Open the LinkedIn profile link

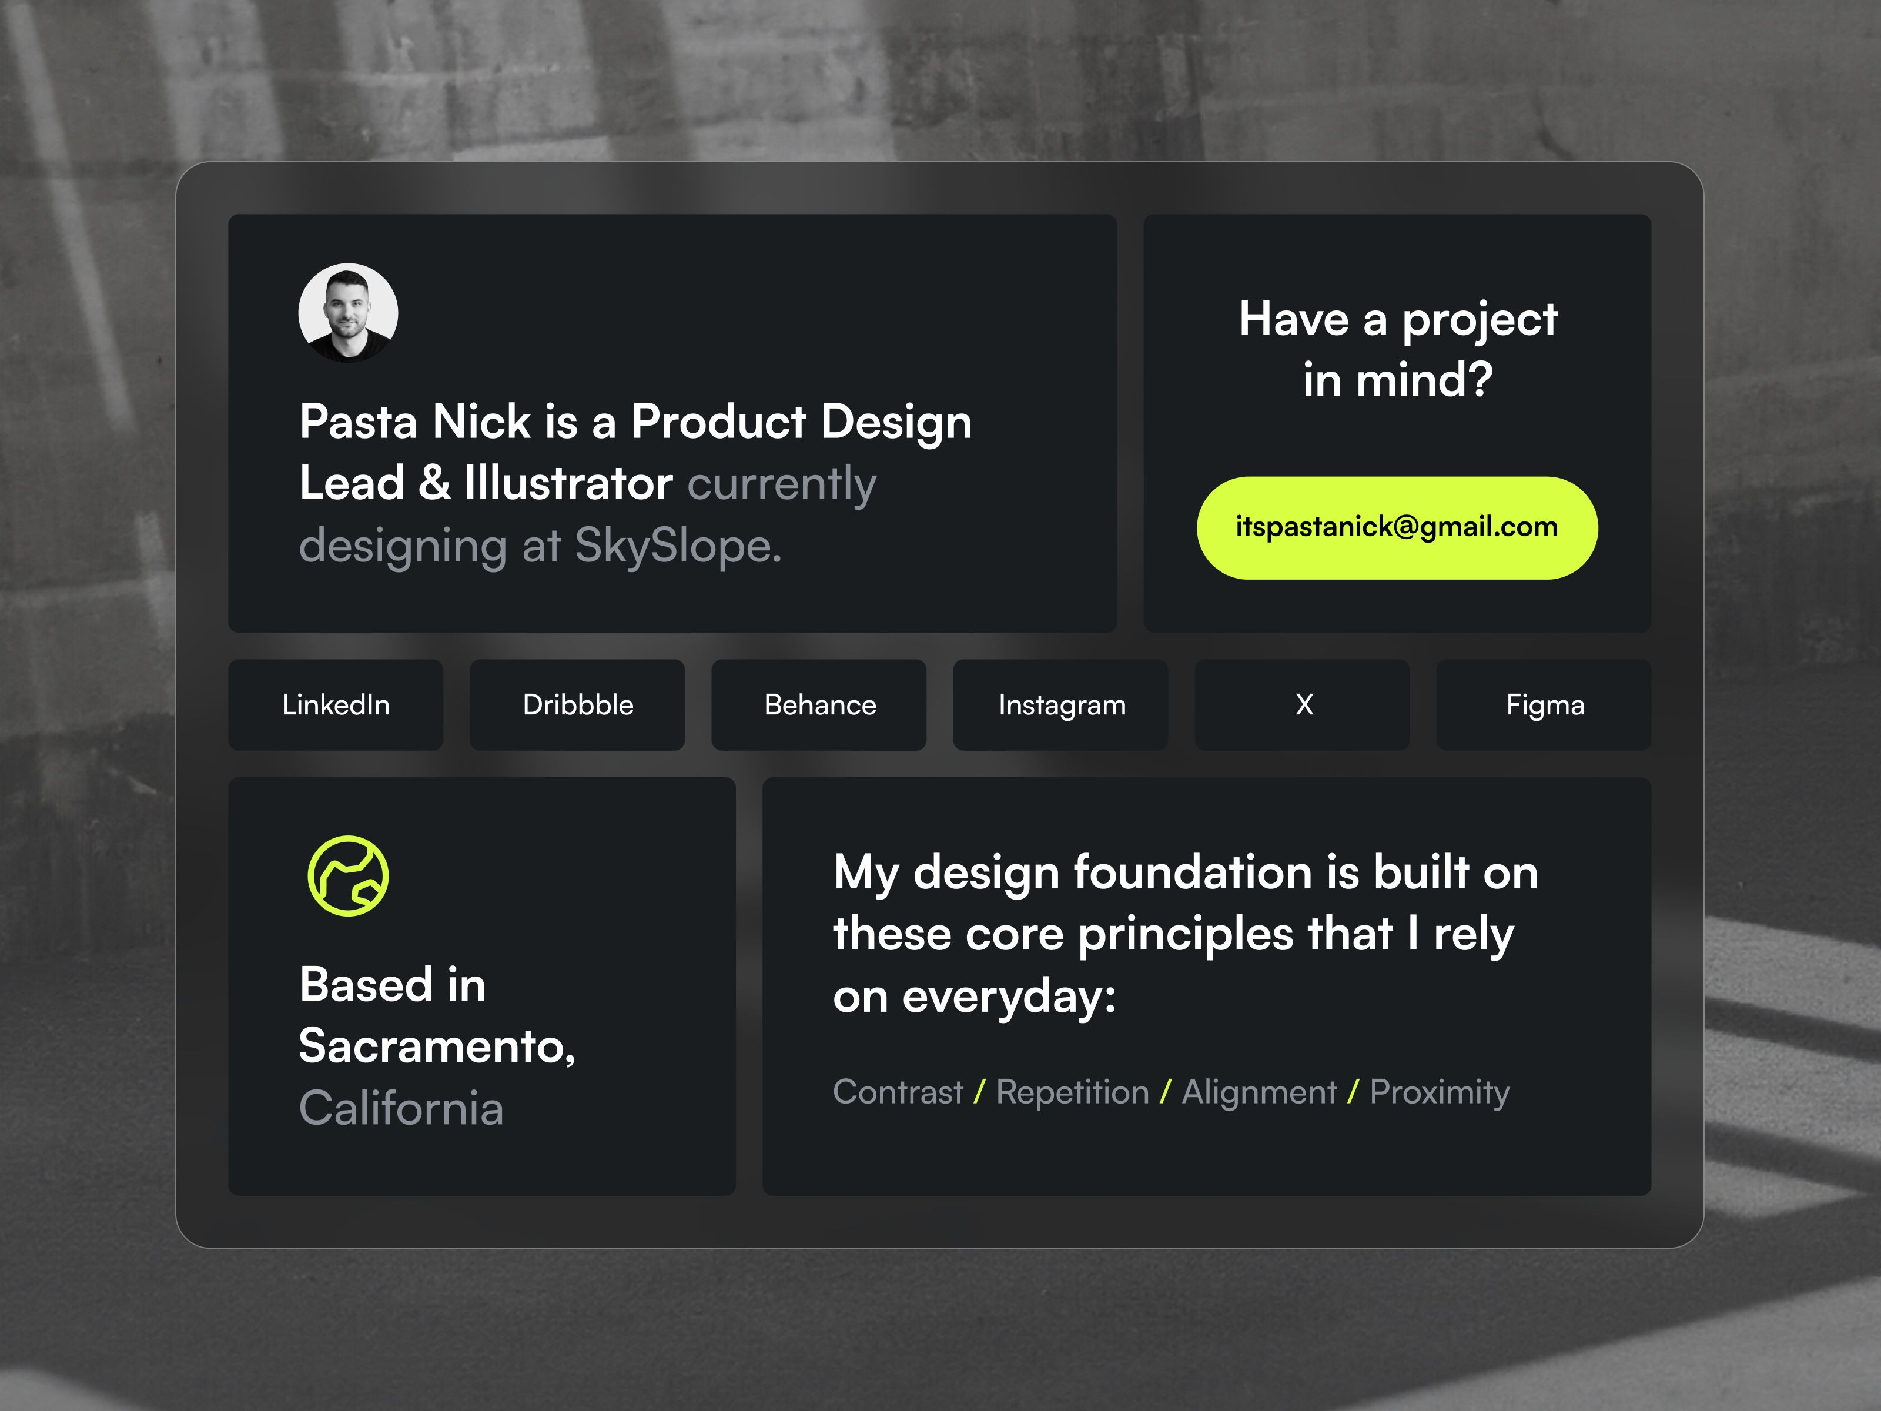click(336, 705)
